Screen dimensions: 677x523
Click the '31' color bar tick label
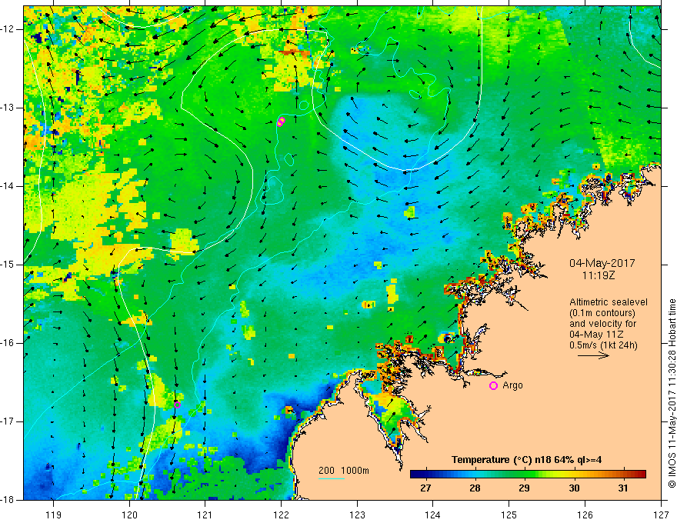(x=623, y=488)
